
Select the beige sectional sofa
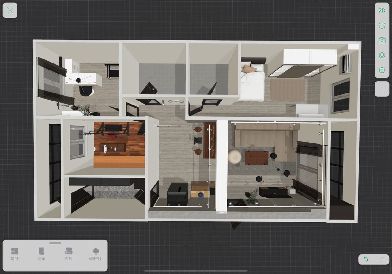265,139
